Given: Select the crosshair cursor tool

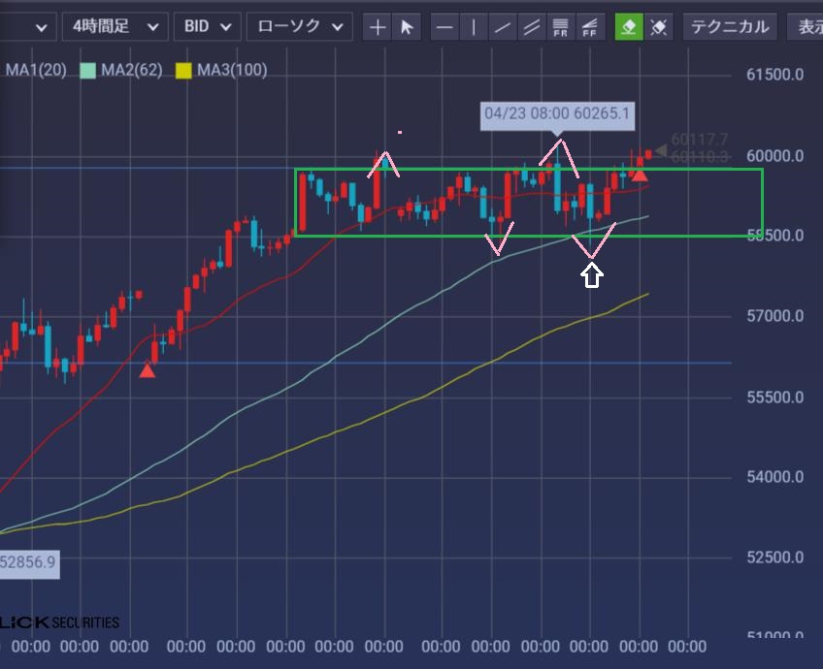Looking at the screenshot, I should point(379,27).
